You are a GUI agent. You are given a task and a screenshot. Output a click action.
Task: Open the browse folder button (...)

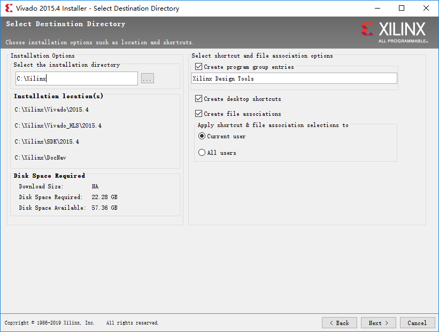pos(148,78)
